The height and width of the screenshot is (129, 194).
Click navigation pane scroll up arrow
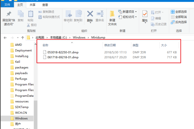point(36,44)
